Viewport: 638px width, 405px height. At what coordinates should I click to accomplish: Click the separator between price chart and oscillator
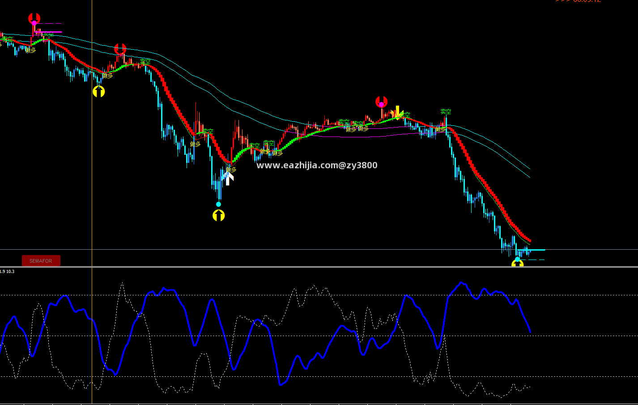(319, 267)
